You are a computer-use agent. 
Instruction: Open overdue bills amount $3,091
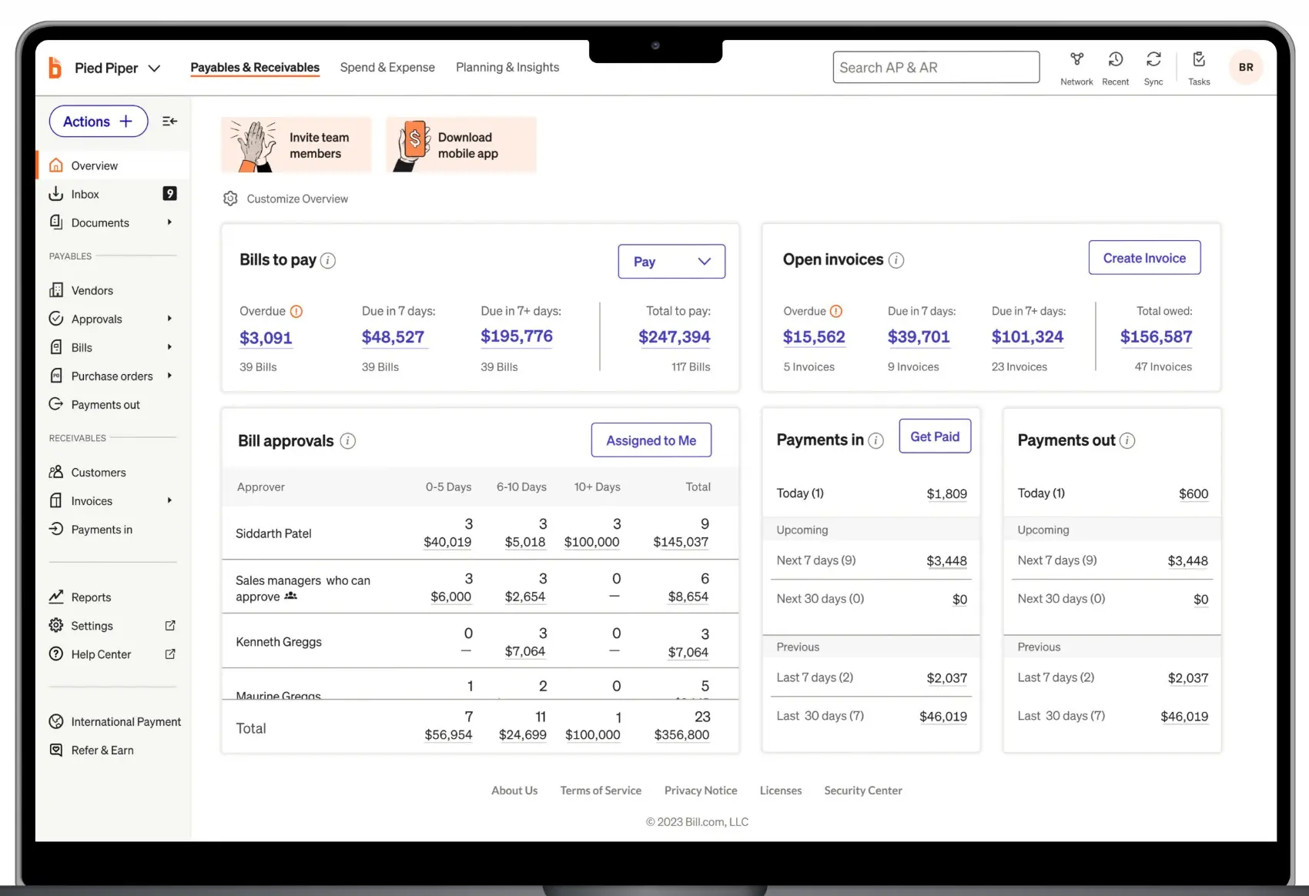[x=266, y=338]
